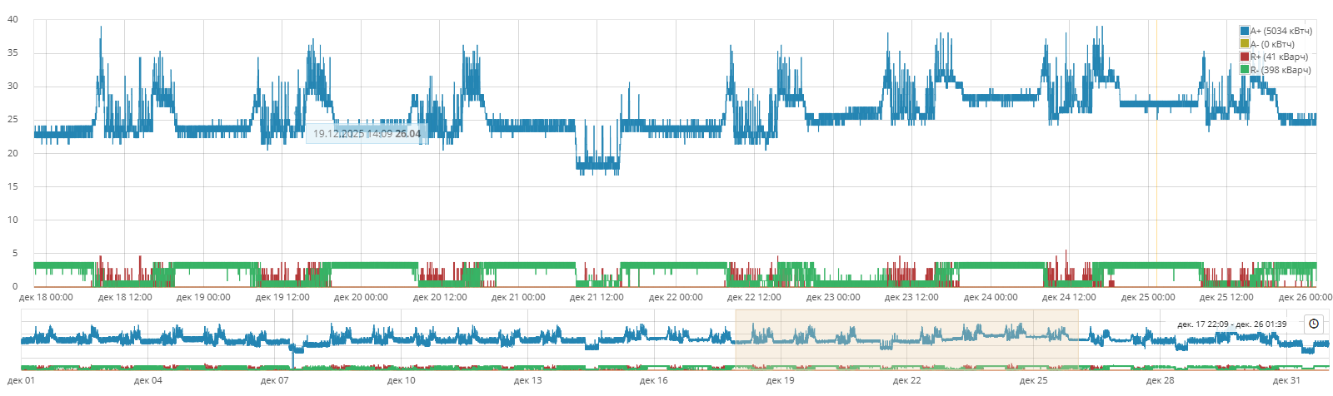Screen dimensions: 1333x396
Task: Click the green R- legend color box
Action: 1245,70
